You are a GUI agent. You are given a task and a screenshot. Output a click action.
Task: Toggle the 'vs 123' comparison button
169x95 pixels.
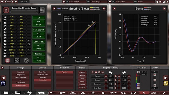6,10
